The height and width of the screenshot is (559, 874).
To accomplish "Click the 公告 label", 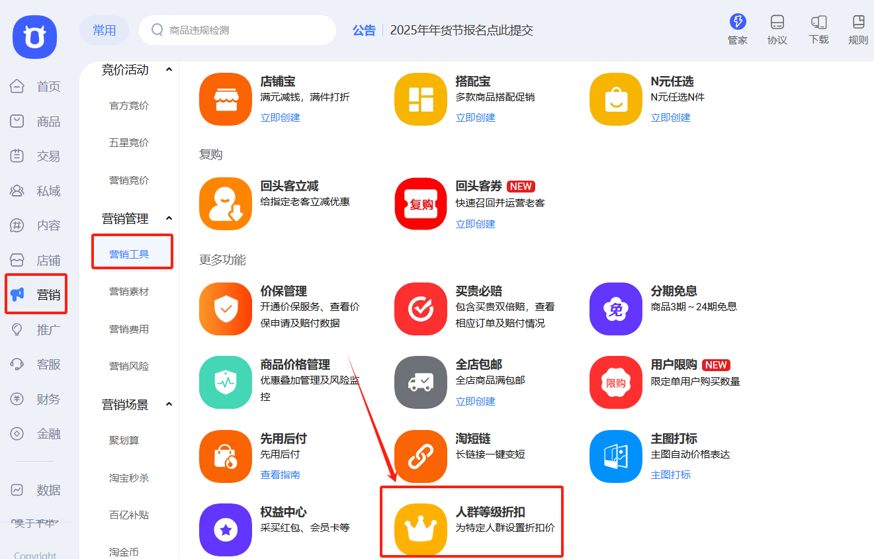I will coord(364,30).
